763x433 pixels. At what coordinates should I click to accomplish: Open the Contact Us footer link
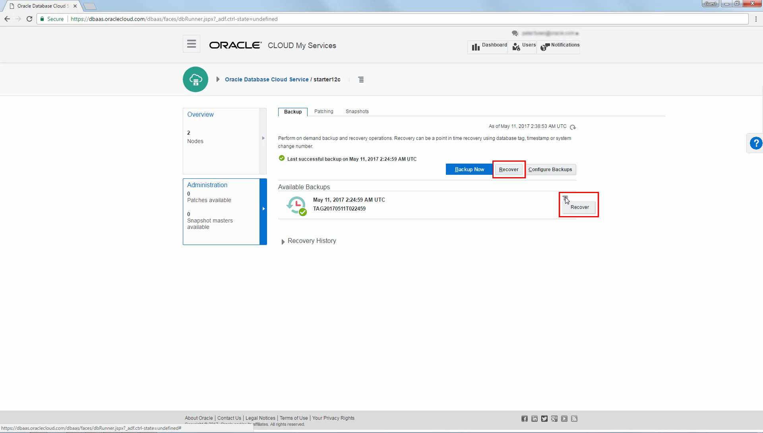pos(229,418)
